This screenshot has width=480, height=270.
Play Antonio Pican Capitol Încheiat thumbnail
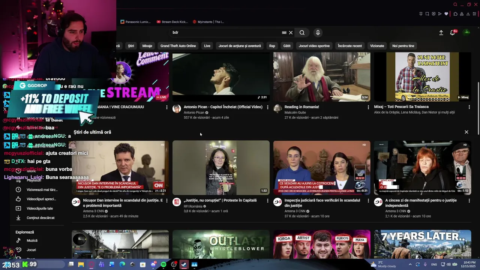[221, 77]
